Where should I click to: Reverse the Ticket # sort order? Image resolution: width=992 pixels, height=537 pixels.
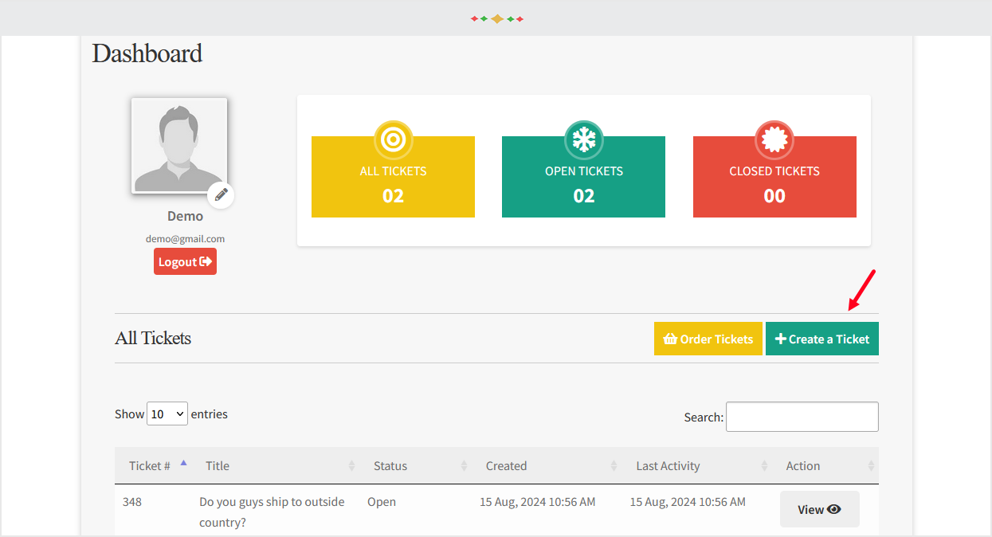point(183,465)
